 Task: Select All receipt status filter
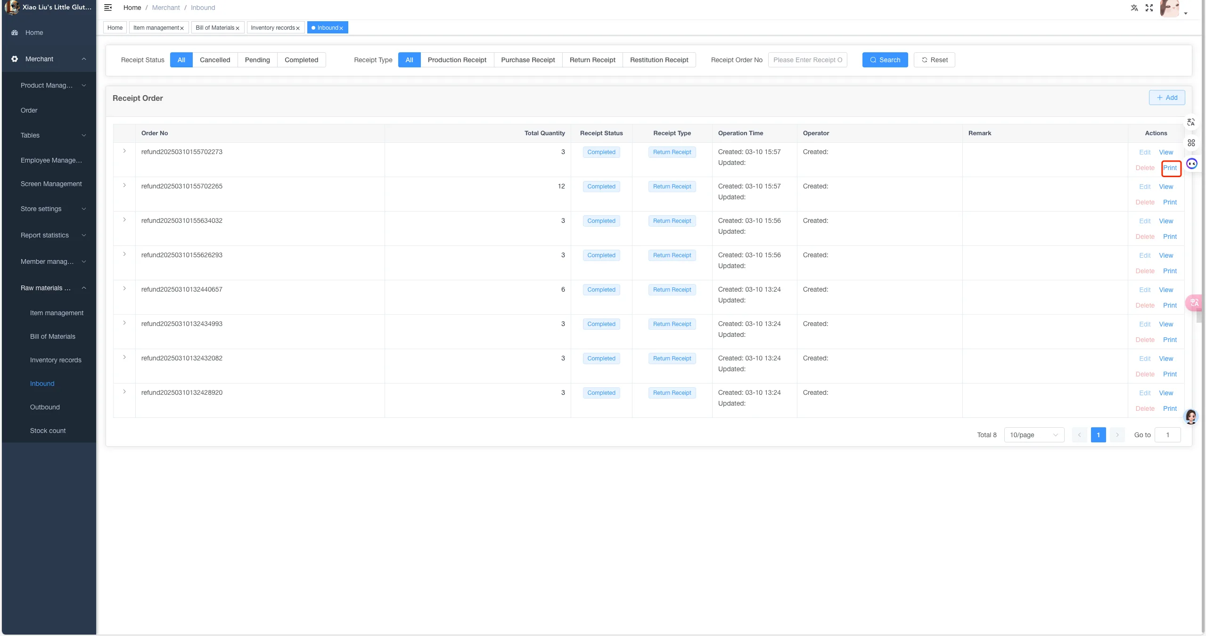181,60
